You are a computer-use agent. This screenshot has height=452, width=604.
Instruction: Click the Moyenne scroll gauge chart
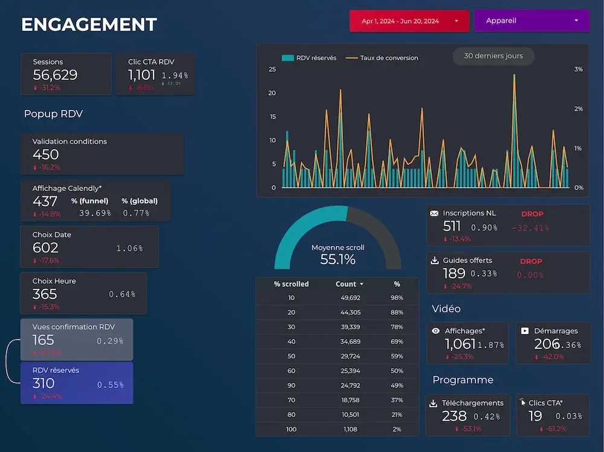coord(338,239)
